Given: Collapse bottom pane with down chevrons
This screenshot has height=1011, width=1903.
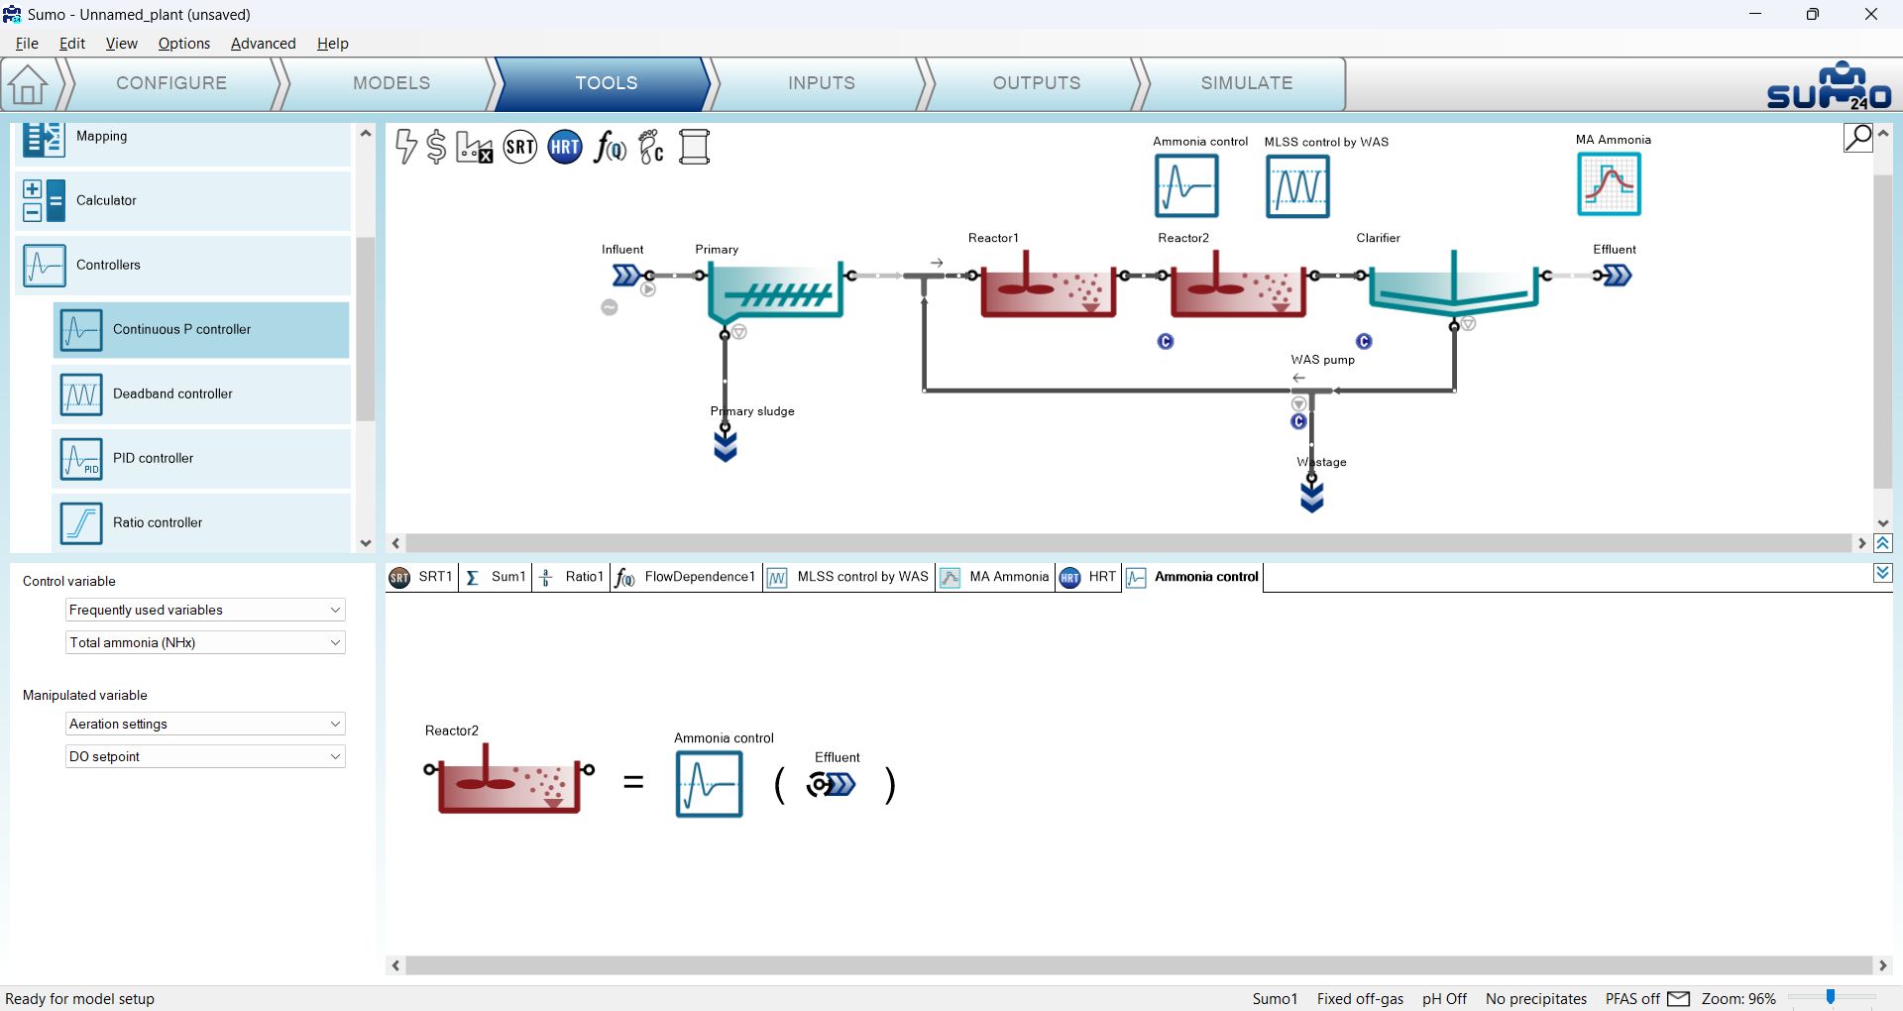Looking at the screenshot, I should 1883,573.
